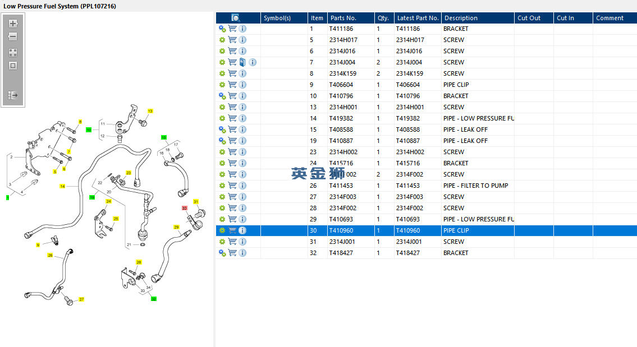Image resolution: width=637 pixels, height=347 pixels.
Task: Add selected T410960 PIPE CLIP to cart
Action: pos(232,230)
